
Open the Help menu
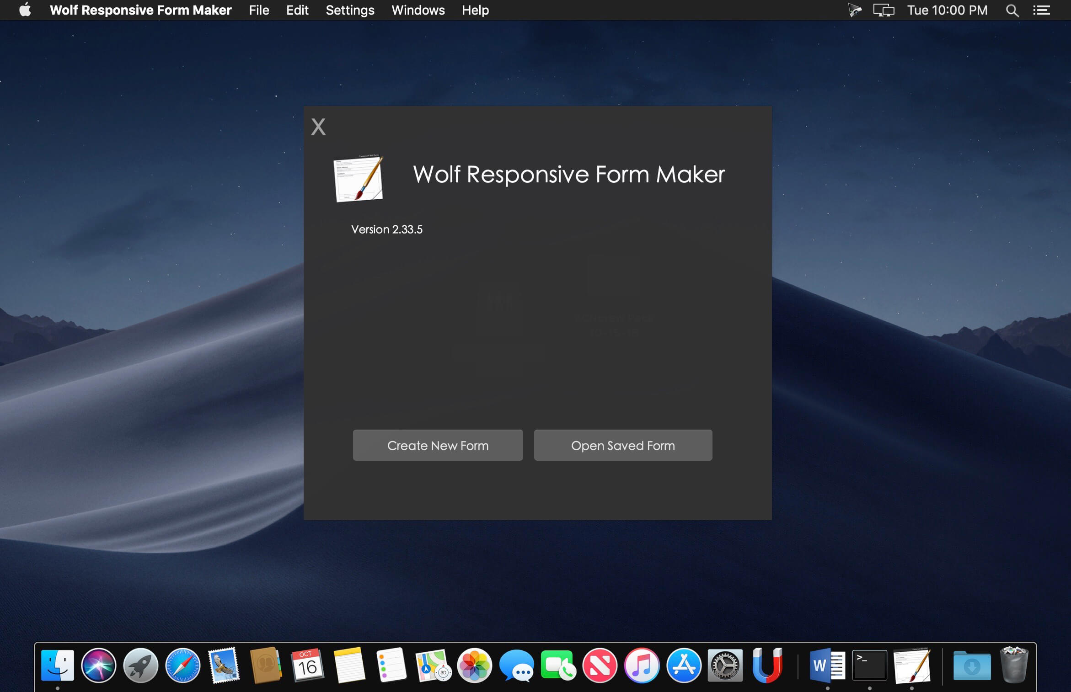tap(475, 10)
